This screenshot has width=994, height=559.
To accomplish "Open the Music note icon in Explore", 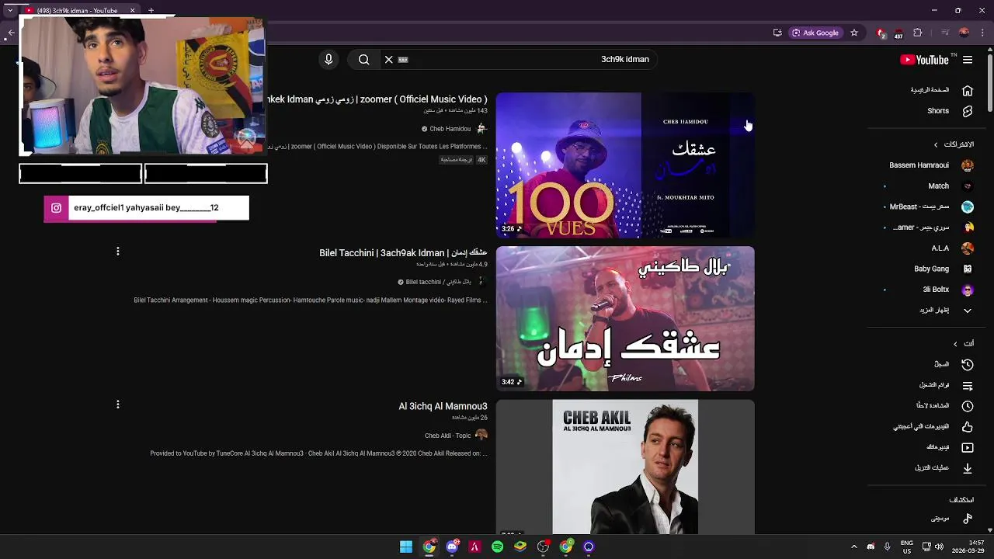I will (x=968, y=518).
